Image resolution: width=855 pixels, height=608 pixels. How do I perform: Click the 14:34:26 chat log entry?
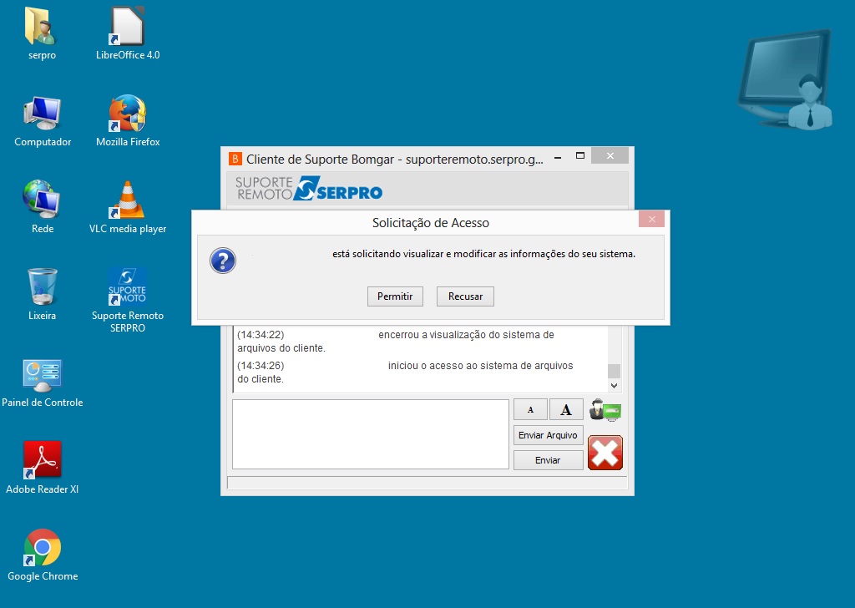click(x=405, y=372)
